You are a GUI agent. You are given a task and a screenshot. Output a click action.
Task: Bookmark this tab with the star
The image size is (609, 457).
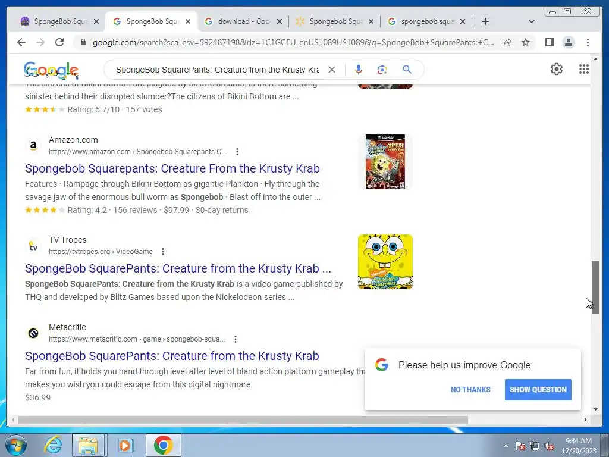[526, 42]
